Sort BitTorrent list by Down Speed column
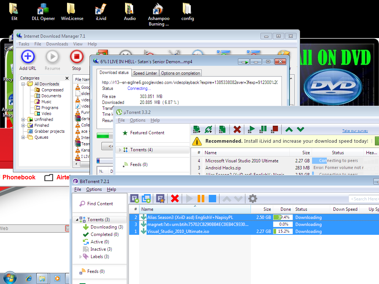Image resolution: width=379 pixels, height=284 pixels. pyautogui.click(x=345, y=209)
